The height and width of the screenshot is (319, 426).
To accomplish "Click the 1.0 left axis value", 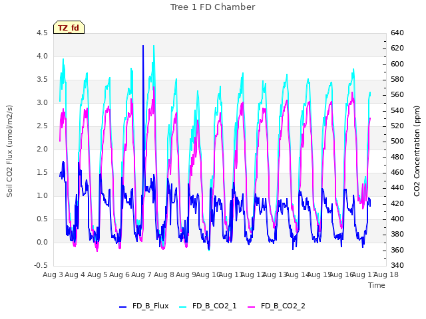I will tap(42, 195).
